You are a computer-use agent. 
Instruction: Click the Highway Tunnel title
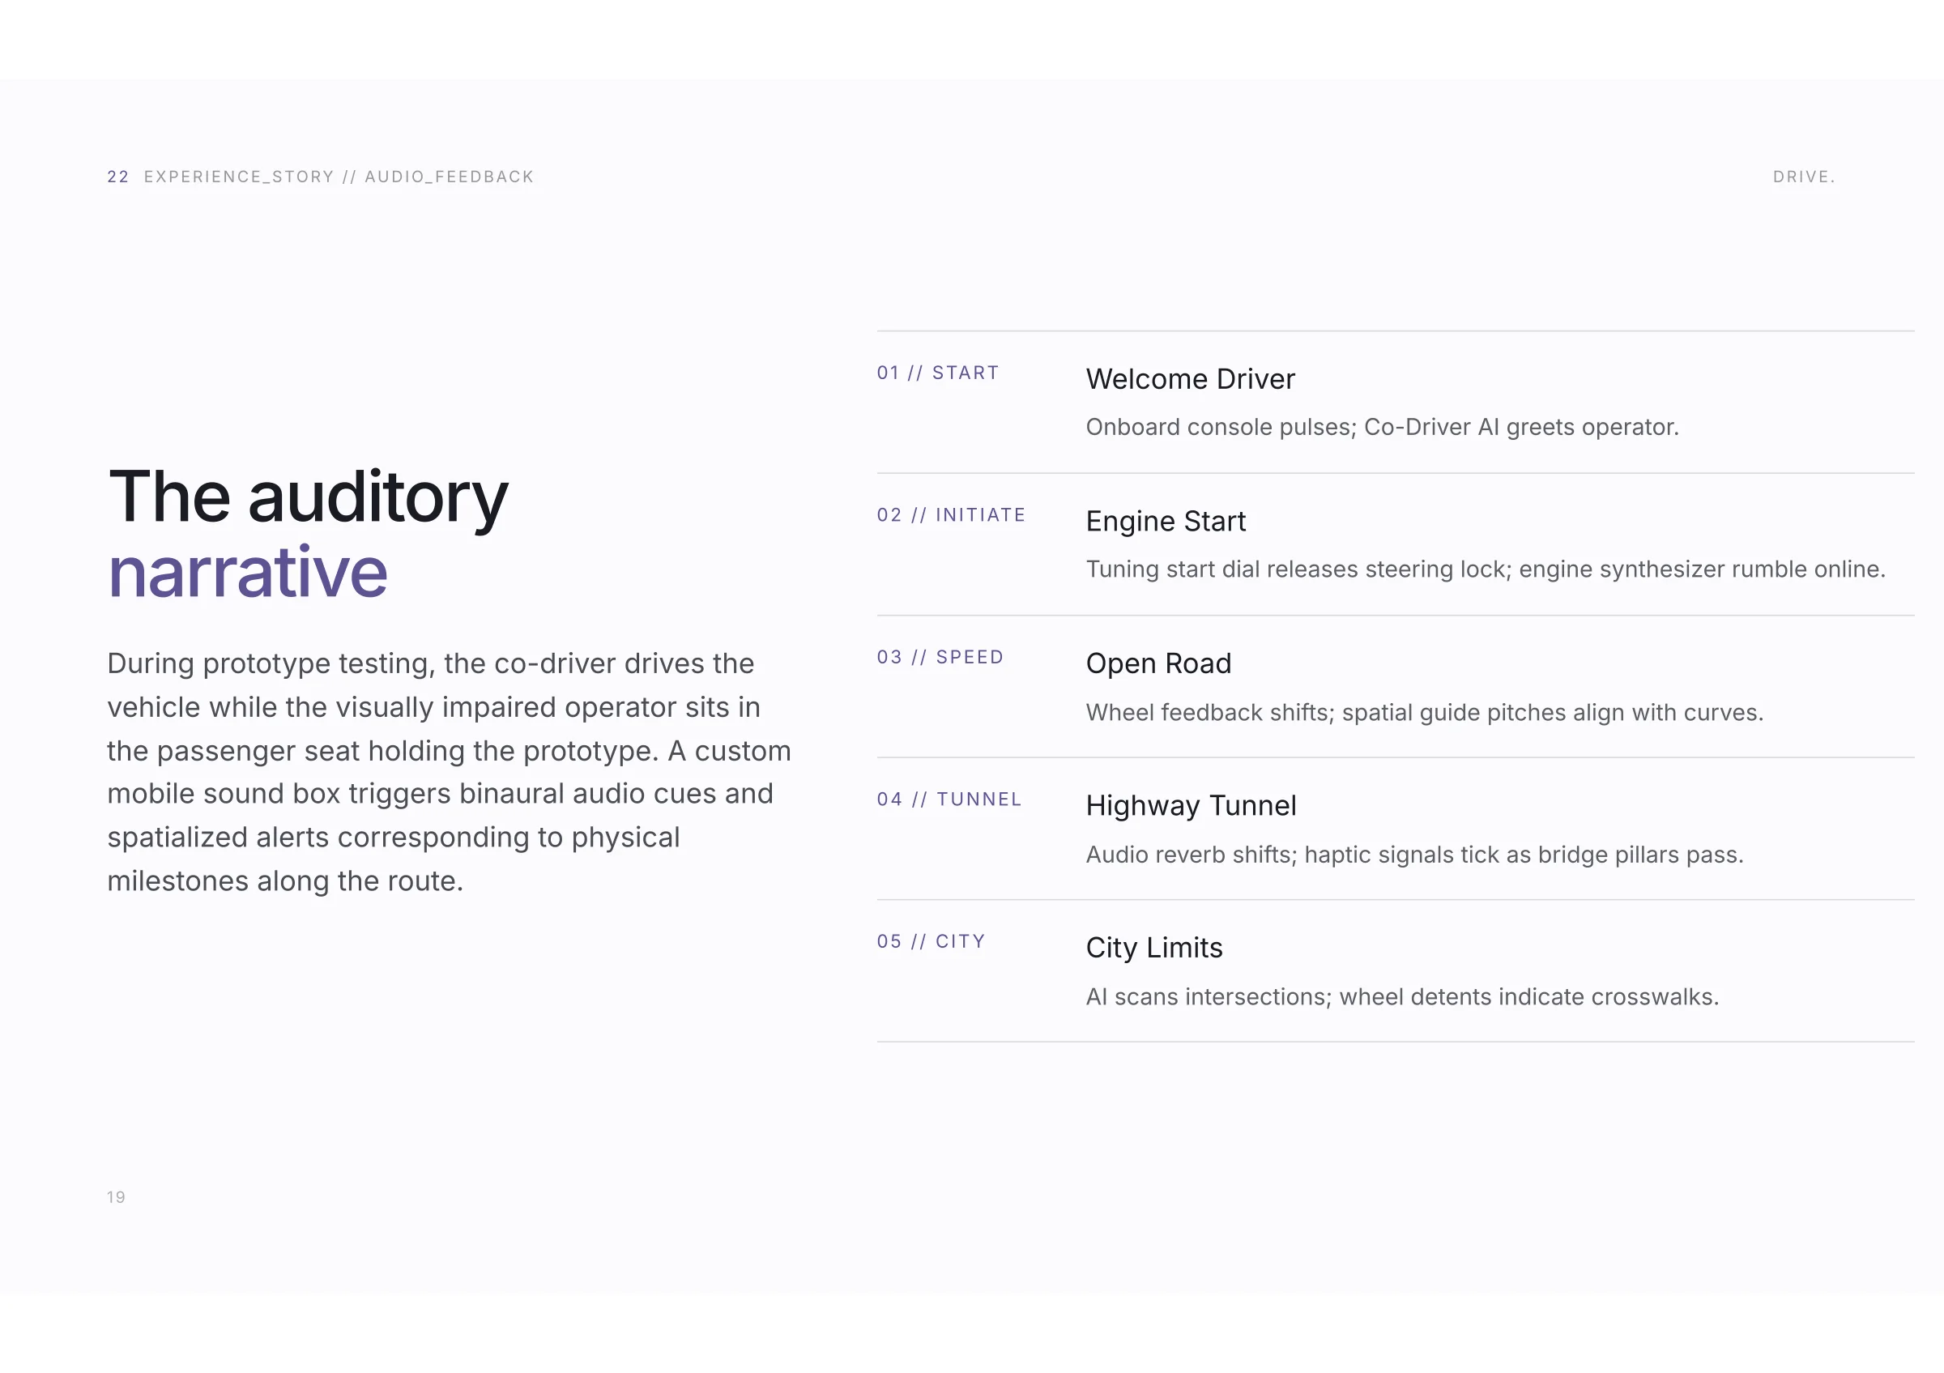1191,806
